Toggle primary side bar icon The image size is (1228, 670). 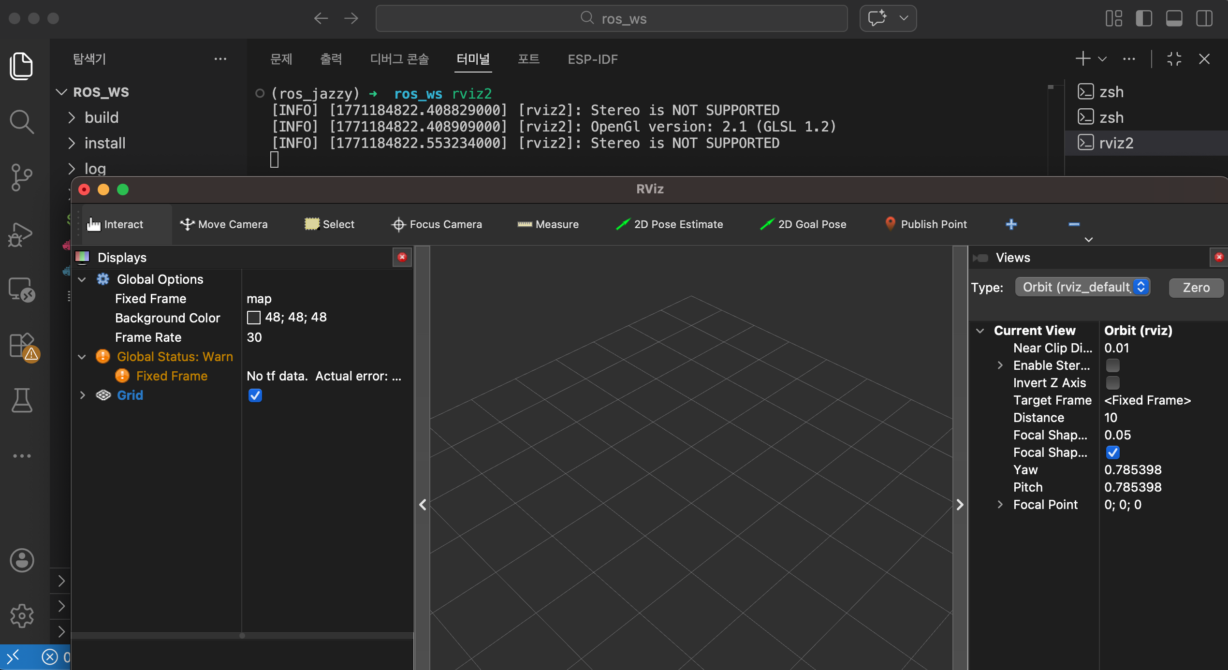[1144, 18]
